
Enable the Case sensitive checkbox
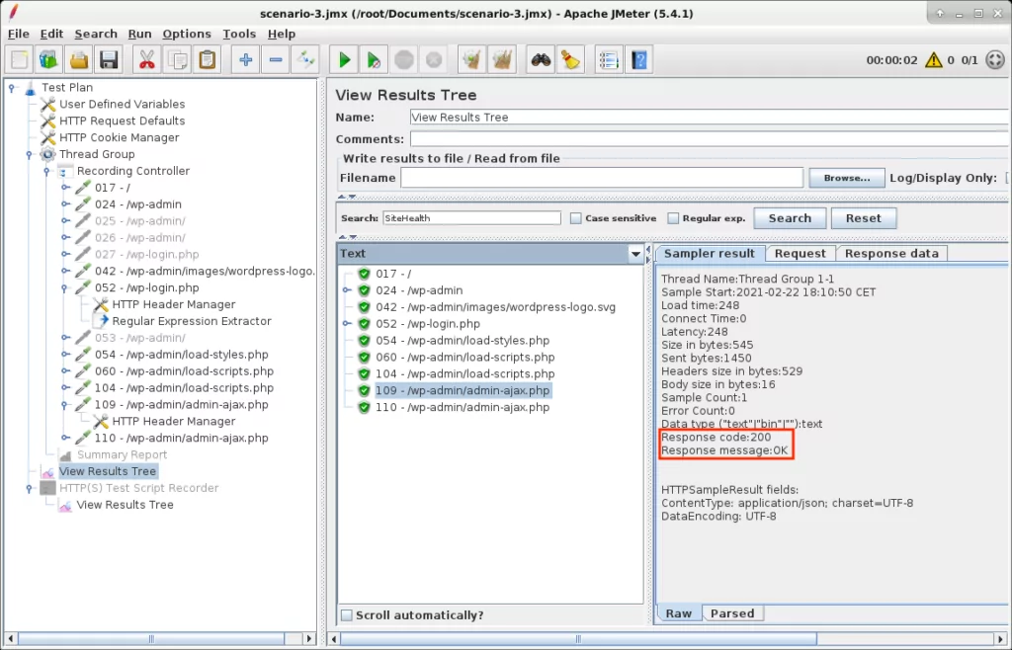[576, 218]
